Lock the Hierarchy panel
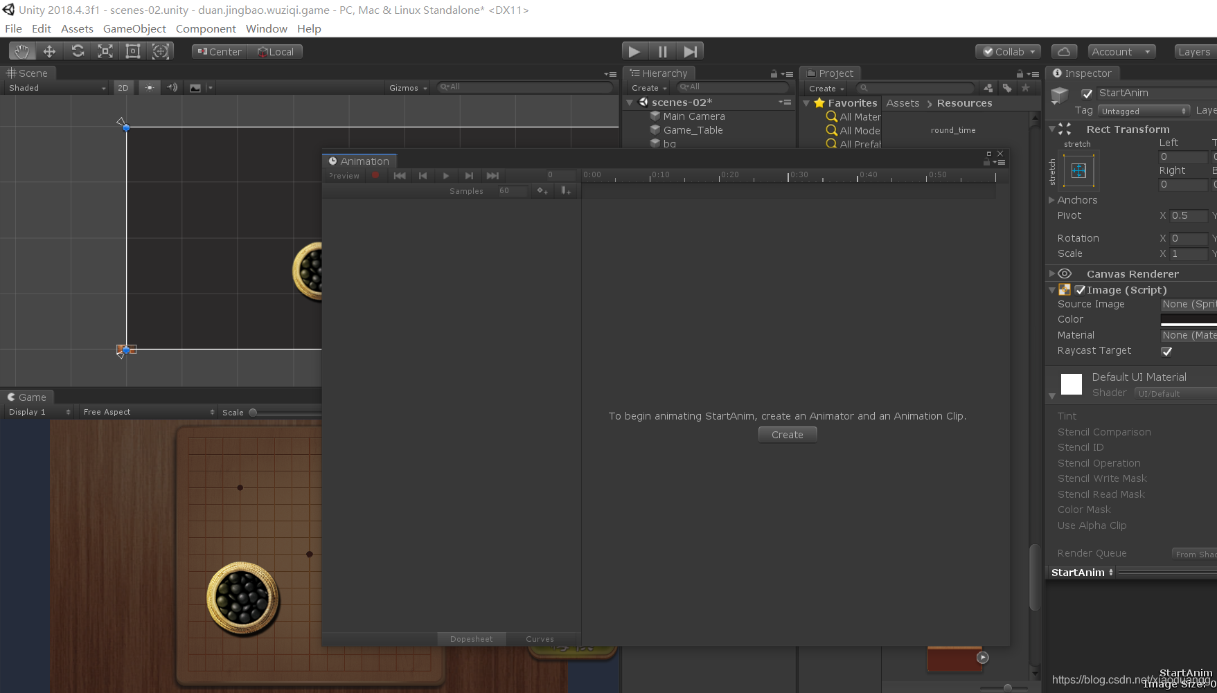Screen dimensions: 1217x693 774,73
